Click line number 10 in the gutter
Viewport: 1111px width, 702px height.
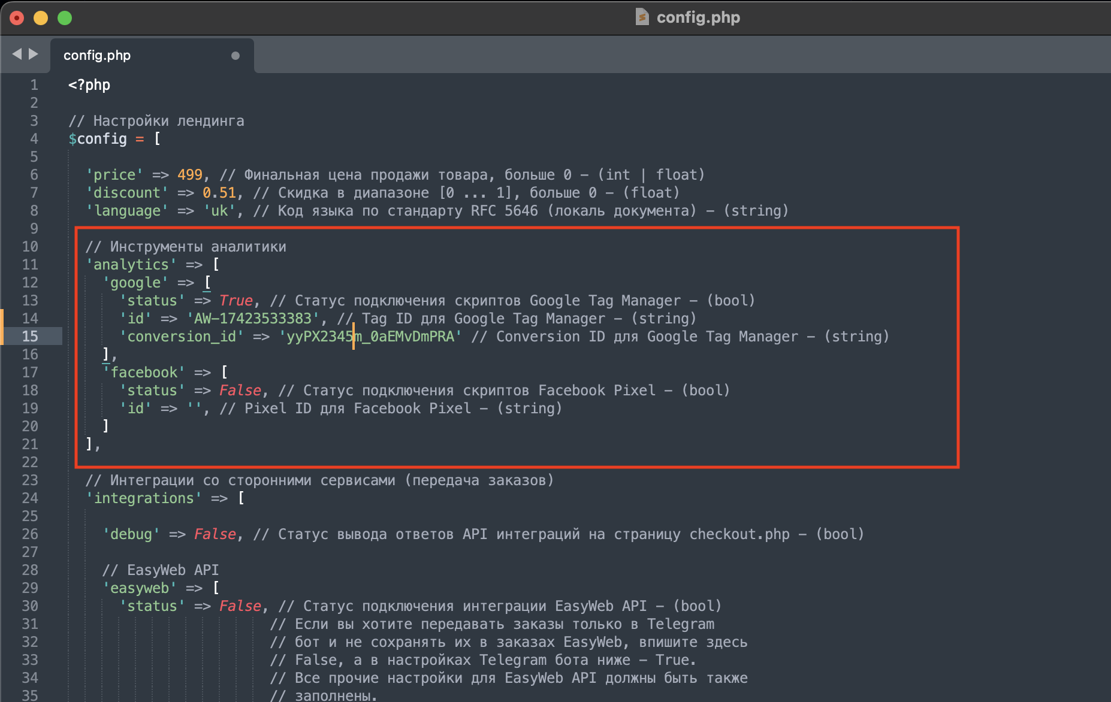(30, 247)
